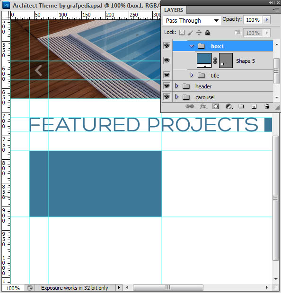Click the lock position move icon

coord(199,33)
